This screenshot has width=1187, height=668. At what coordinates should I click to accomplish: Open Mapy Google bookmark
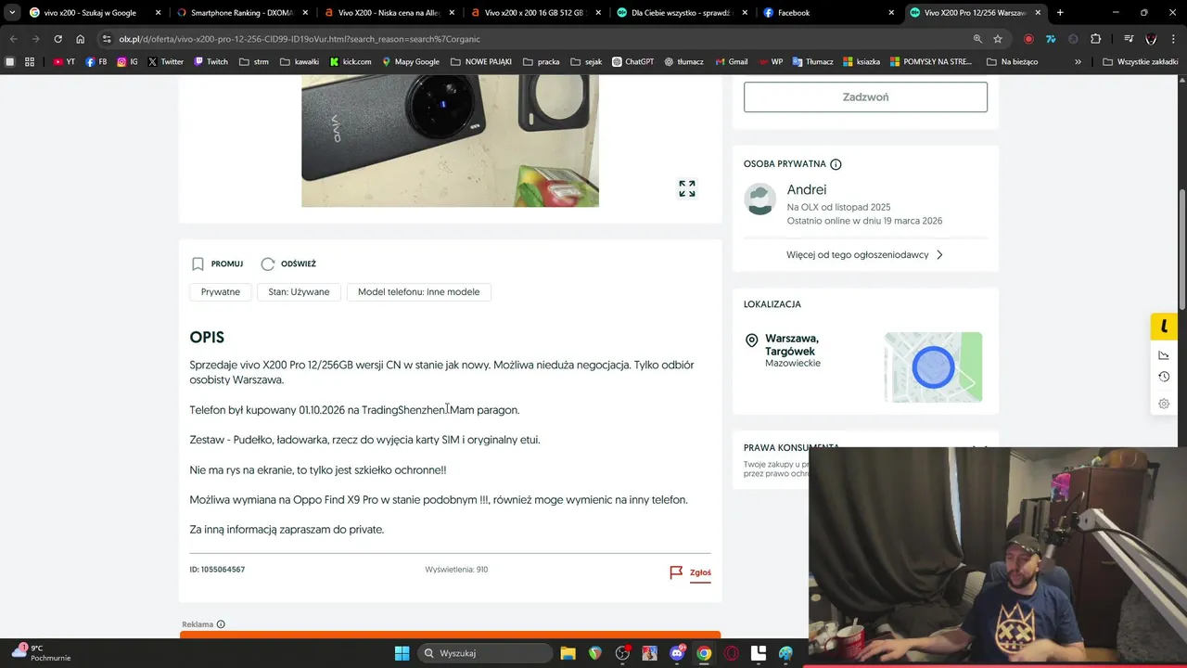(x=410, y=61)
